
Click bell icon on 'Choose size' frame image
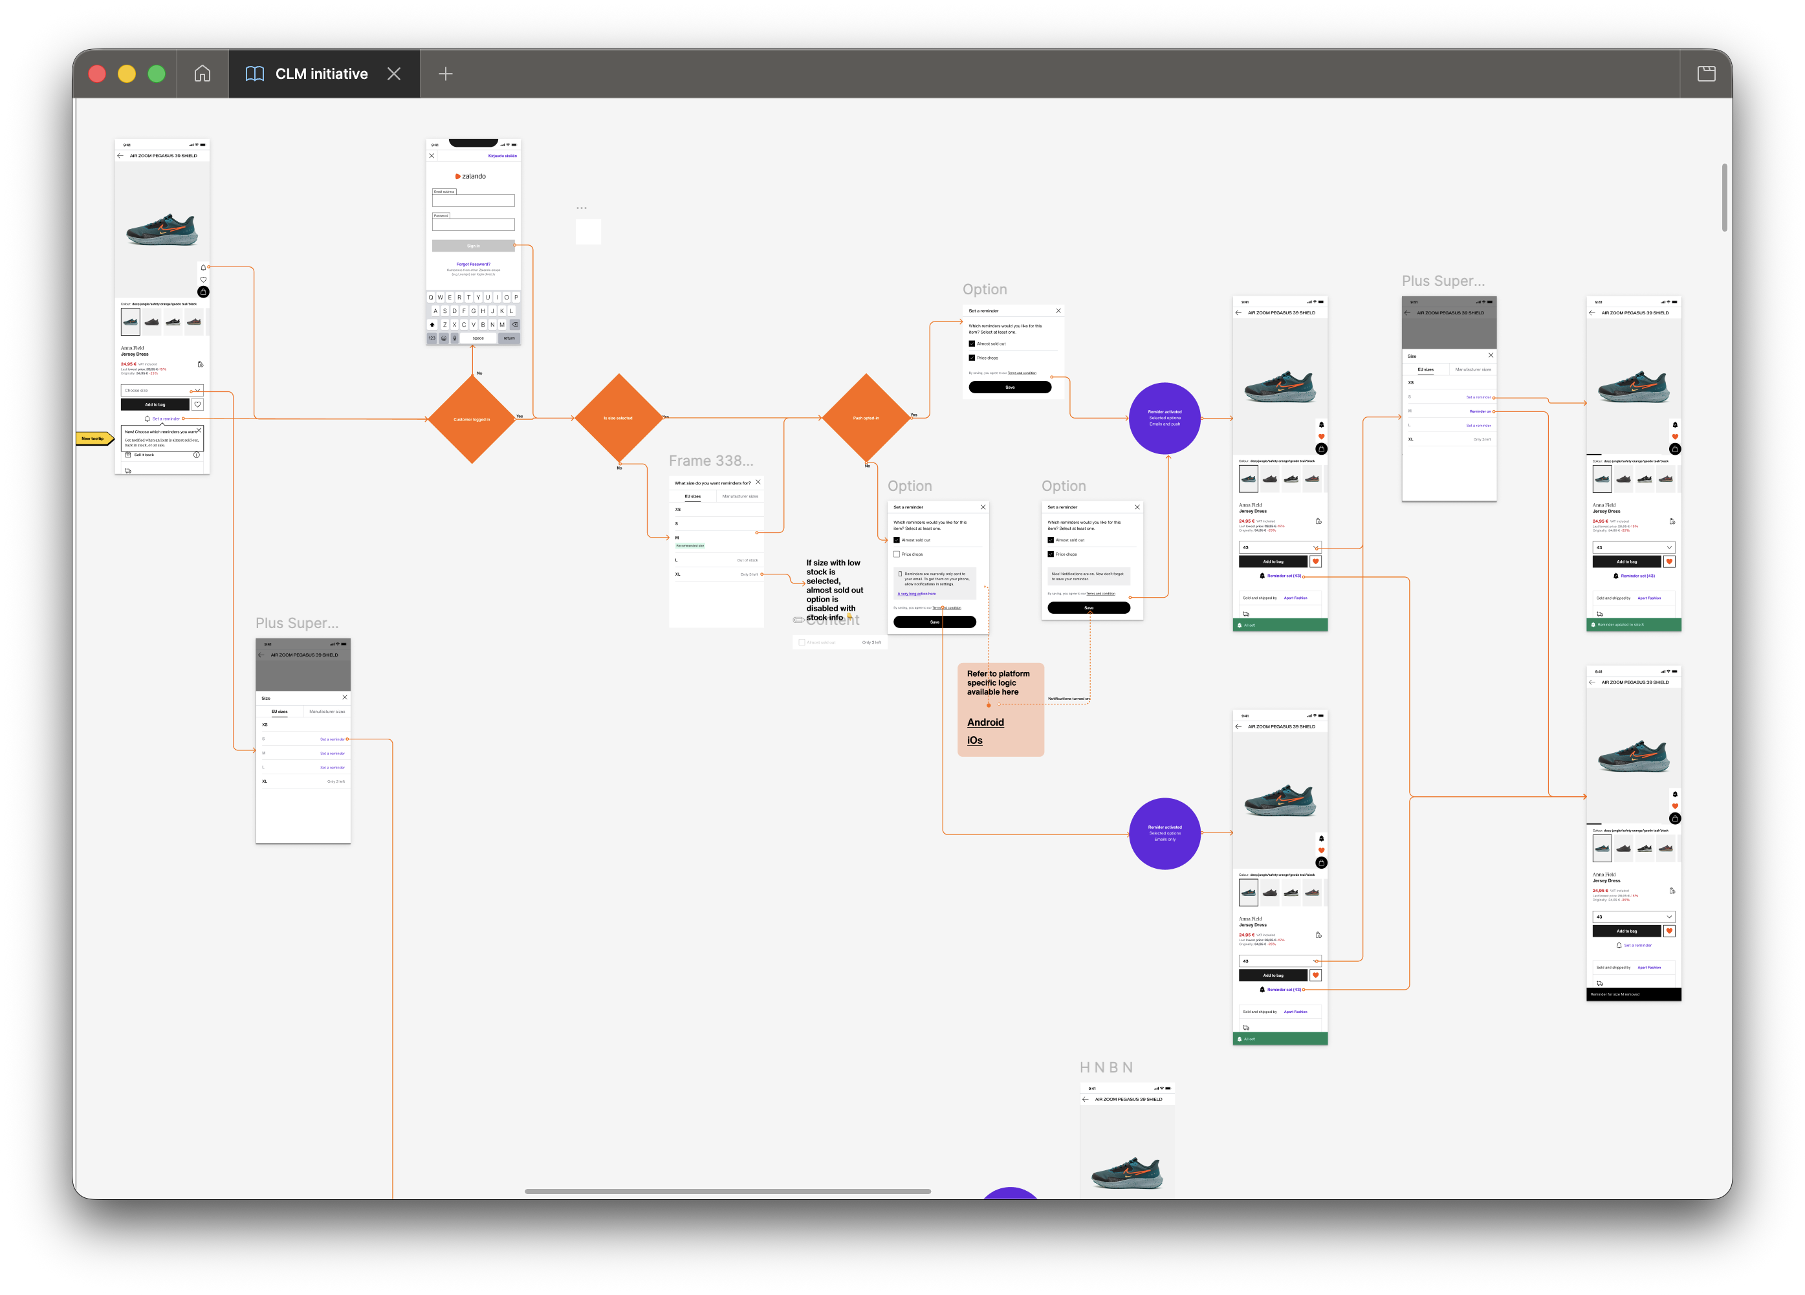coord(203,267)
